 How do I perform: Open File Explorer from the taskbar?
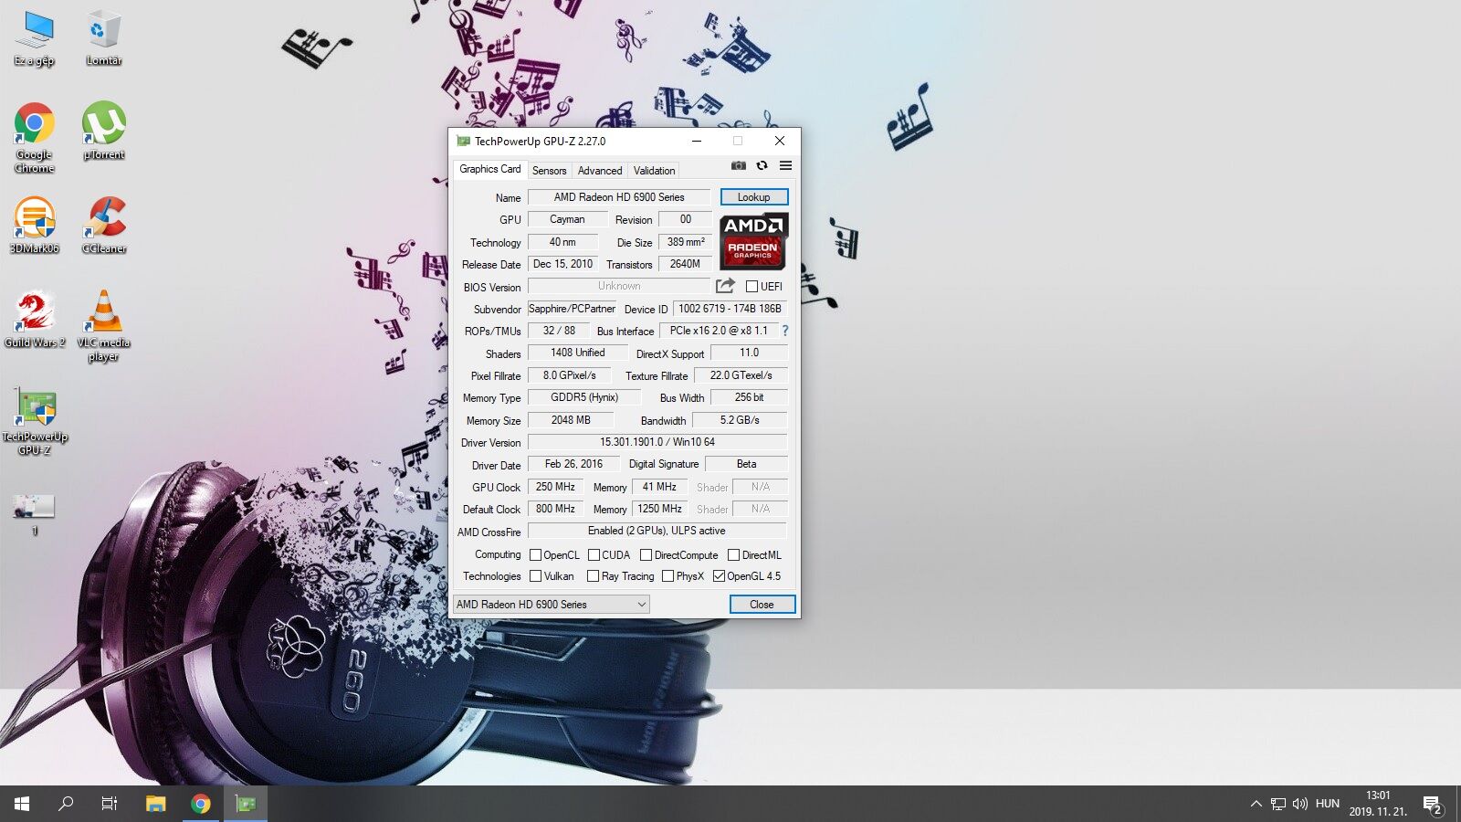(156, 804)
